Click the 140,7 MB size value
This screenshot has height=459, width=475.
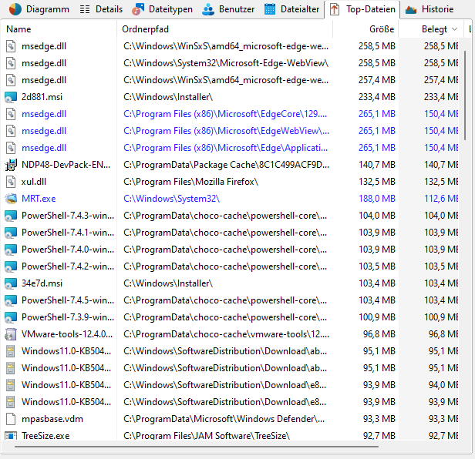[x=377, y=165]
